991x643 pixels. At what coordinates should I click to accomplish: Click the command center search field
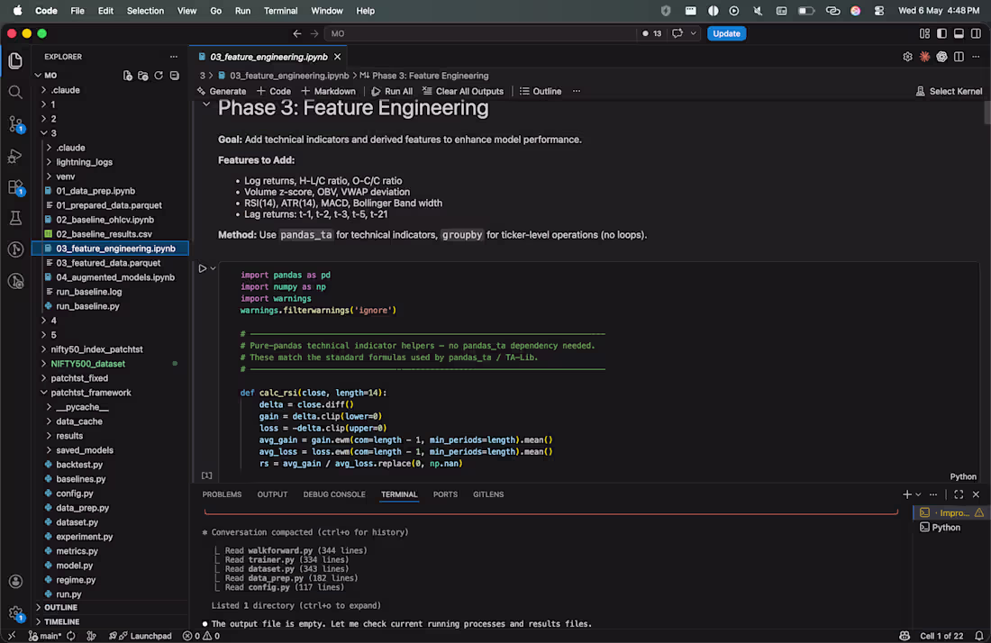(x=479, y=33)
